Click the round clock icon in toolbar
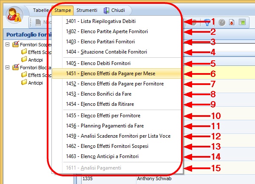This screenshot has height=184, width=255. click(x=222, y=21)
